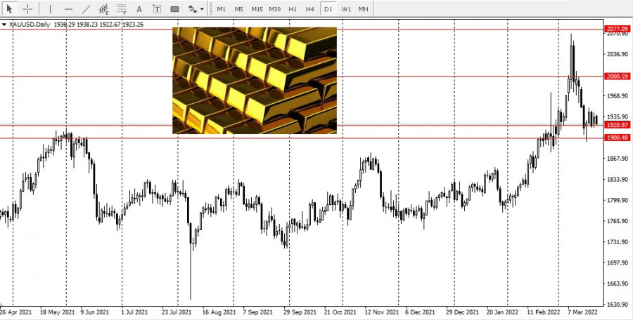The height and width of the screenshot is (320, 633).
Task: Choose the horizontal line drawing tool
Action: coord(68,8)
